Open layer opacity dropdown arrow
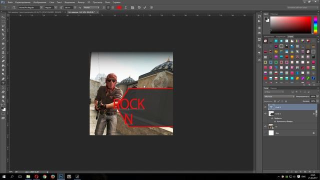Viewport: 320px width, 180px height. pos(317,96)
